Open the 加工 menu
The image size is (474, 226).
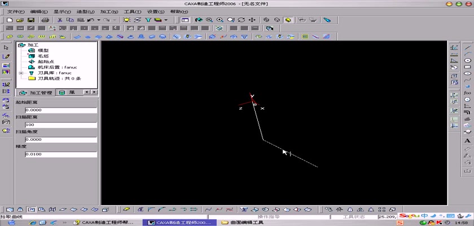[109, 12]
